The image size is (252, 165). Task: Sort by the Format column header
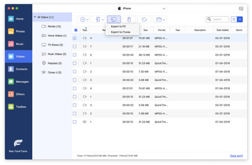click(x=162, y=30)
